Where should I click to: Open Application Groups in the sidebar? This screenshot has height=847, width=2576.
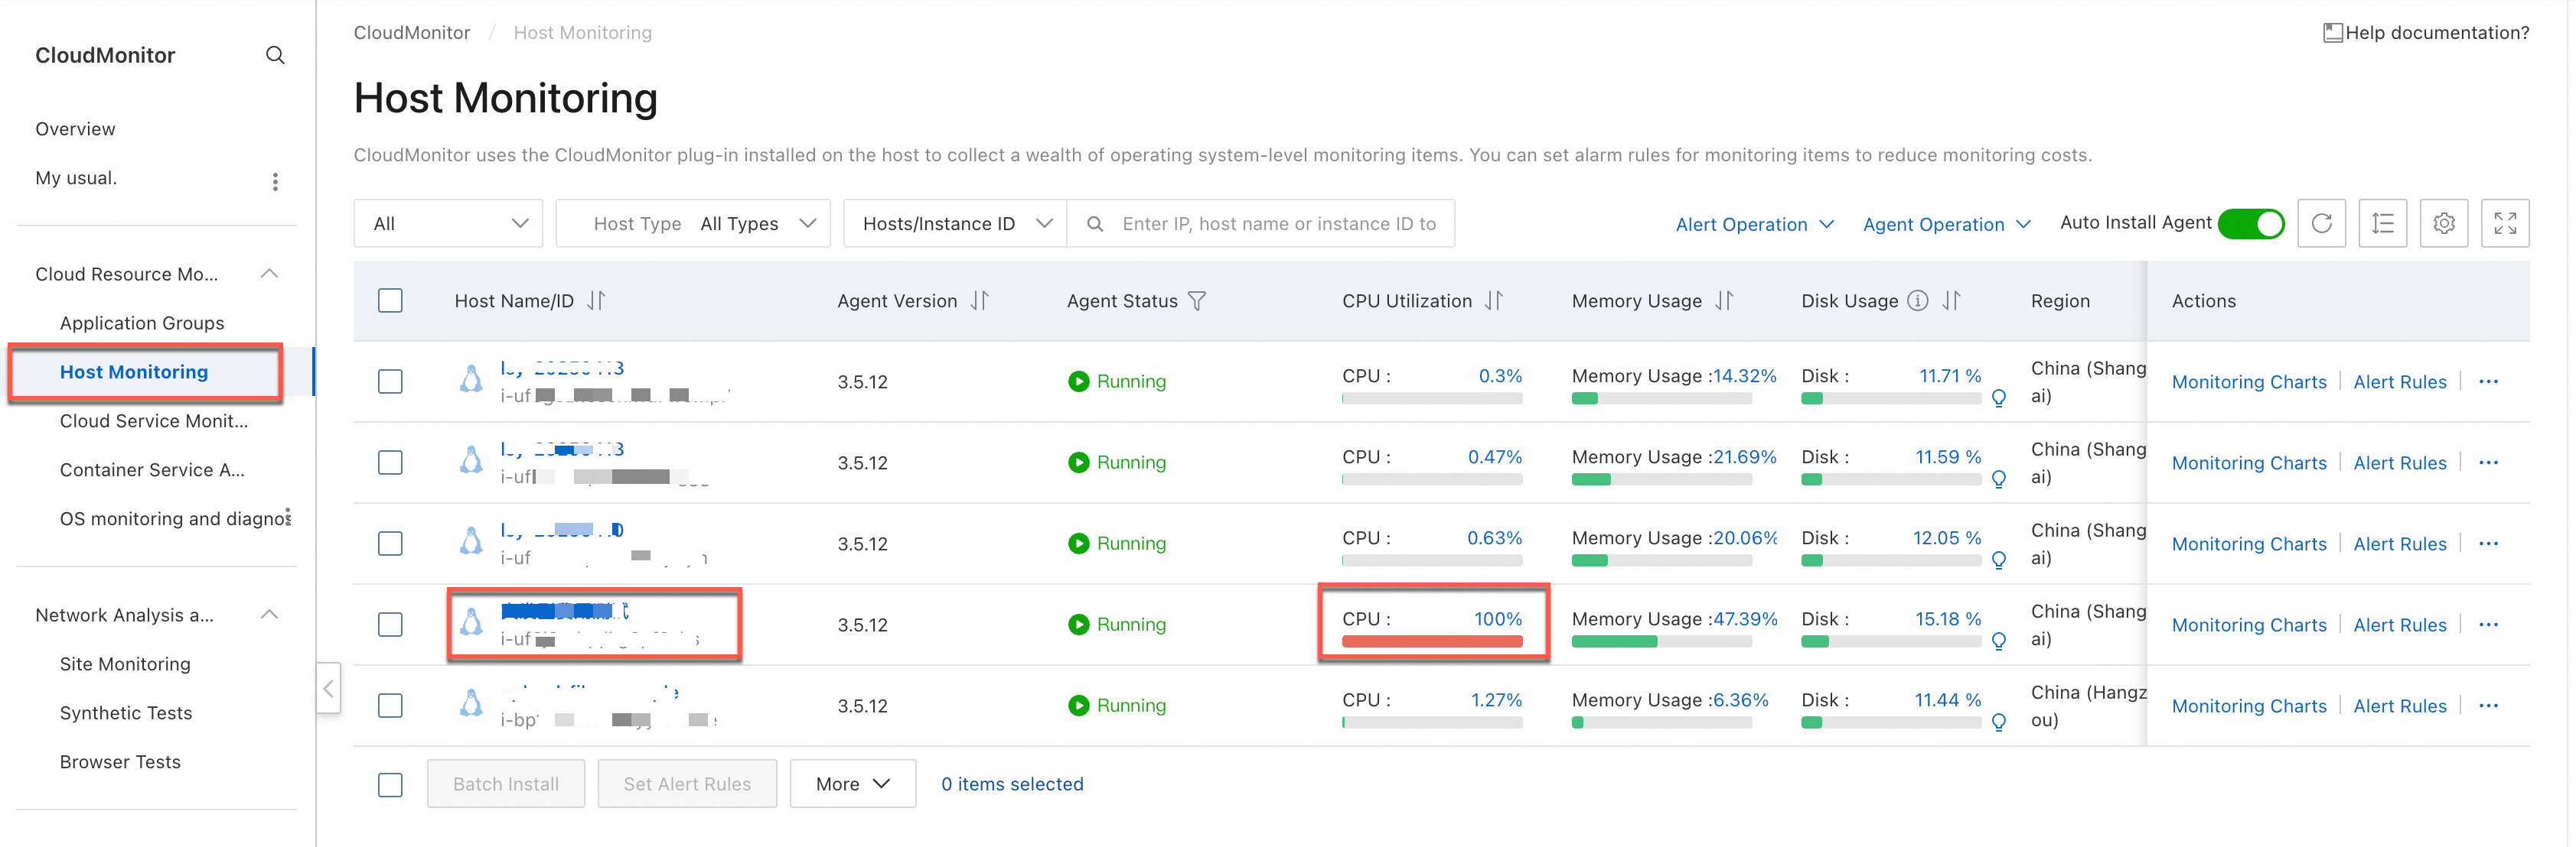[142, 323]
